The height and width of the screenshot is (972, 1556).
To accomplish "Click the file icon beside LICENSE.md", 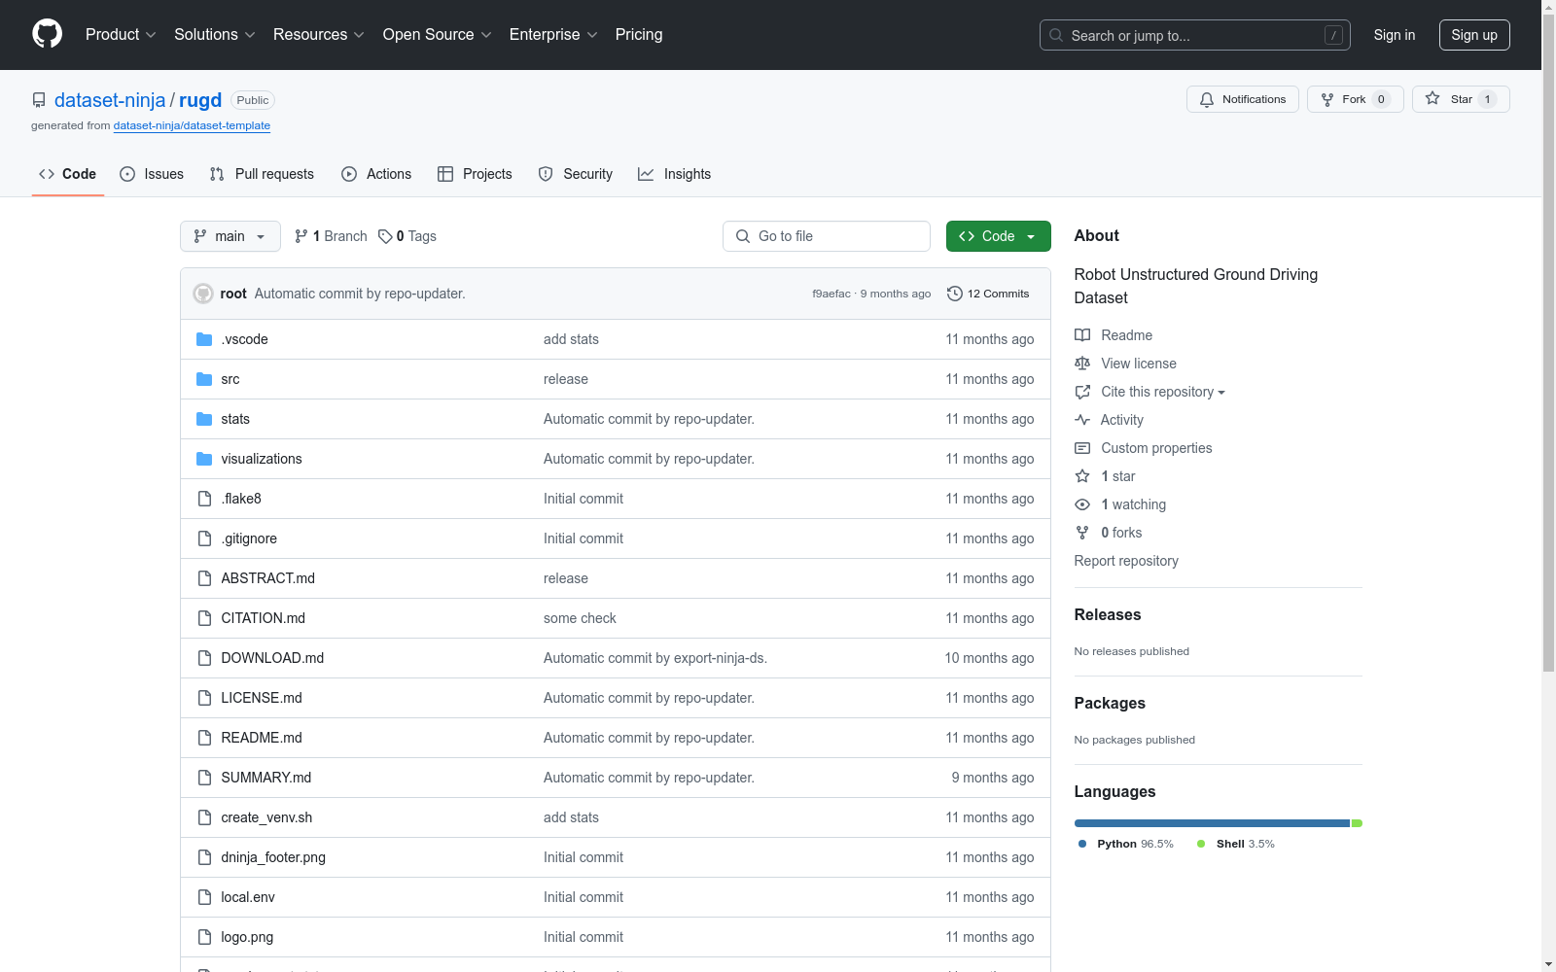I will click(204, 698).
